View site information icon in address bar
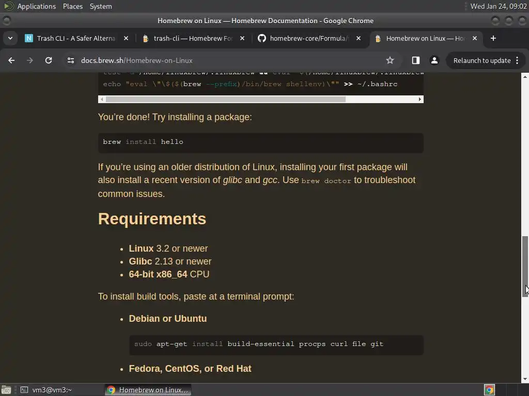This screenshot has height=396, width=529. pyautogui.click(x=70, y=60)
